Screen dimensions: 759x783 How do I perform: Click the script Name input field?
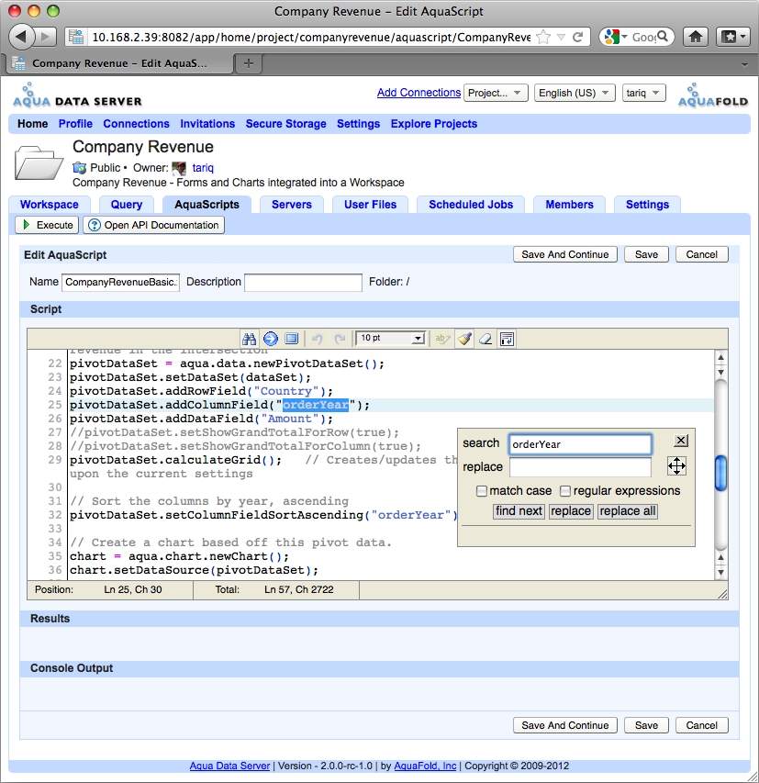pos(120,283)
